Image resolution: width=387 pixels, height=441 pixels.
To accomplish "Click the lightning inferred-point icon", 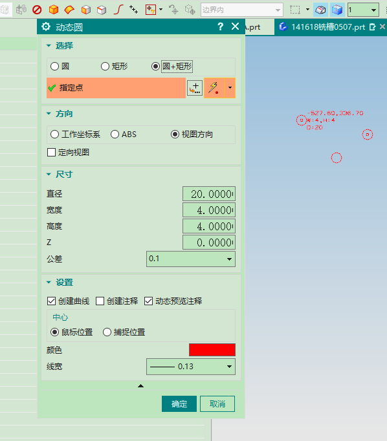I will coord(214,88).
